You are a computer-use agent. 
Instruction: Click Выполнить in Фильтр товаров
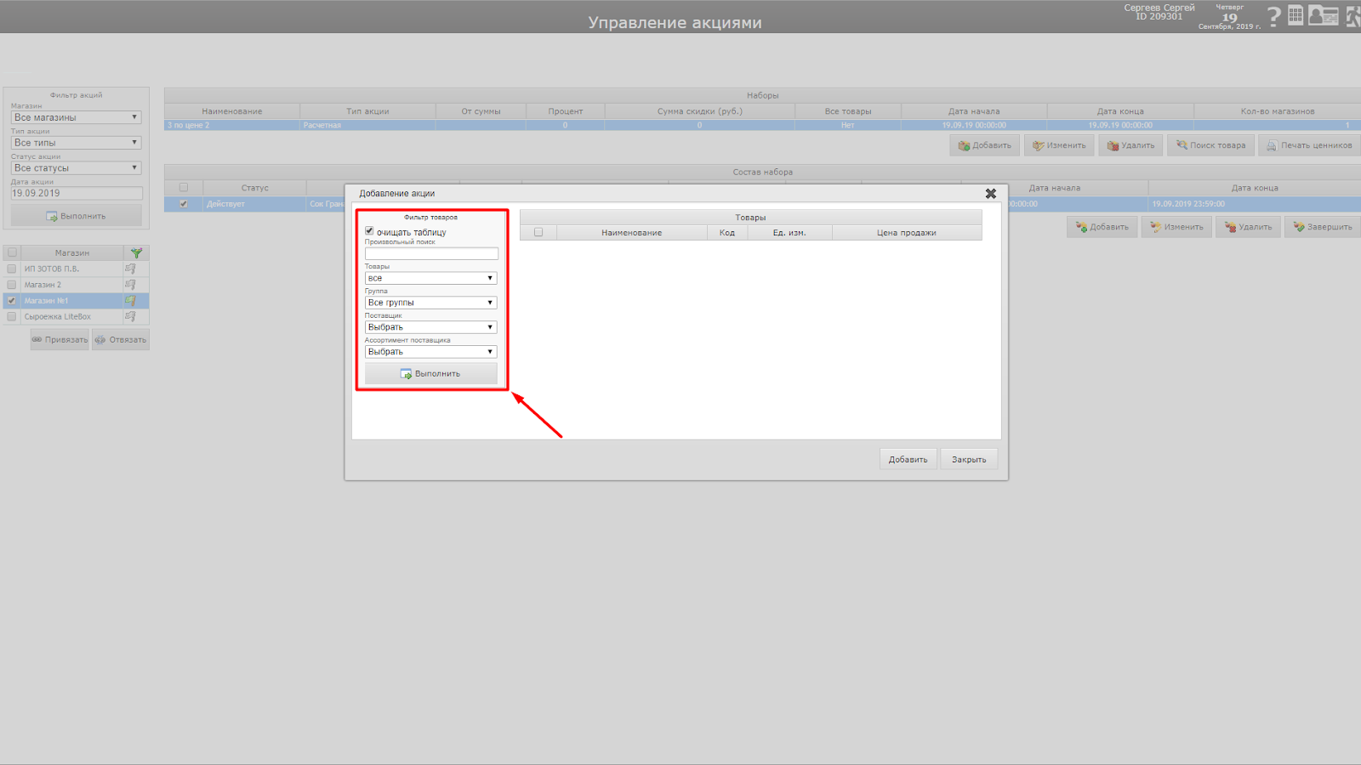(430, 374)
